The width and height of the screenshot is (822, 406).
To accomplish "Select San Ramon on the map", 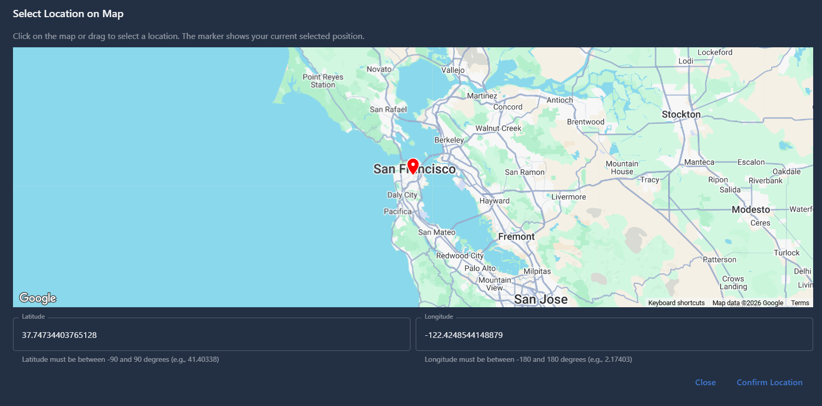I will [x=525, y=172].
